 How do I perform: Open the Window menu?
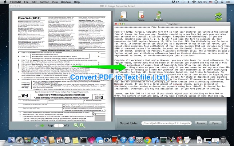tap(66, 2)
